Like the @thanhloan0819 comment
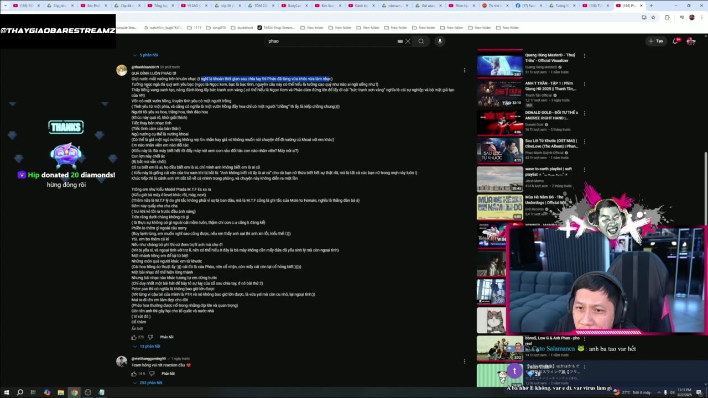 click(x=134, y=337)
